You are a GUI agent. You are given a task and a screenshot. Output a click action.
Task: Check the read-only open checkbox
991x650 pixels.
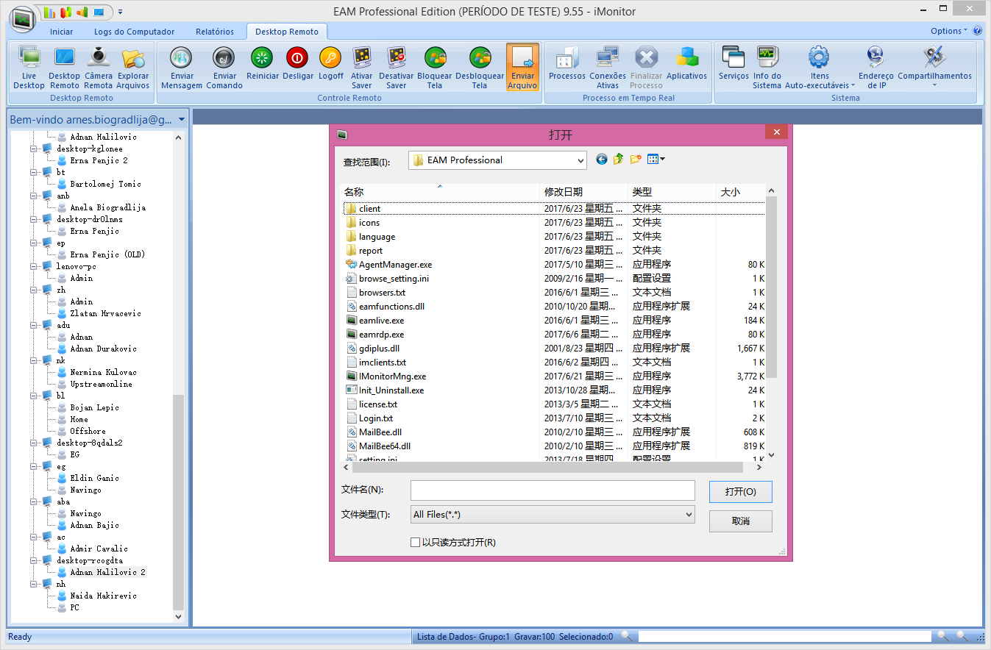click(x=416, y=543)
